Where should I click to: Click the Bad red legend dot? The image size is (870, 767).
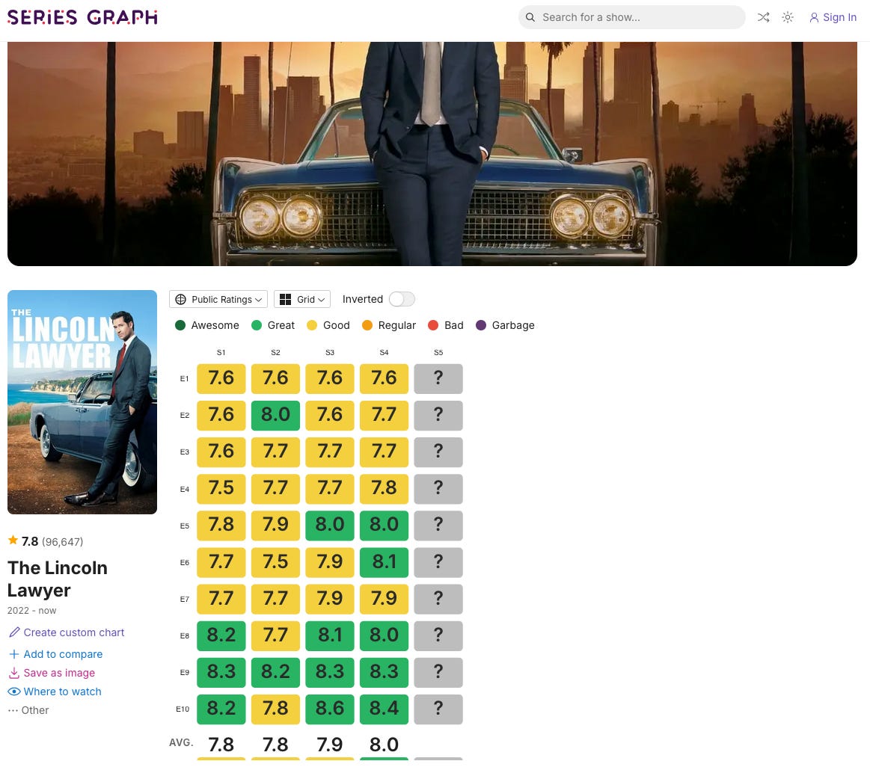[x=433, y=325]
